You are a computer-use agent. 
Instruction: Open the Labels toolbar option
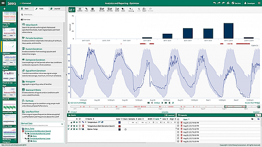(x=123, y=10)
